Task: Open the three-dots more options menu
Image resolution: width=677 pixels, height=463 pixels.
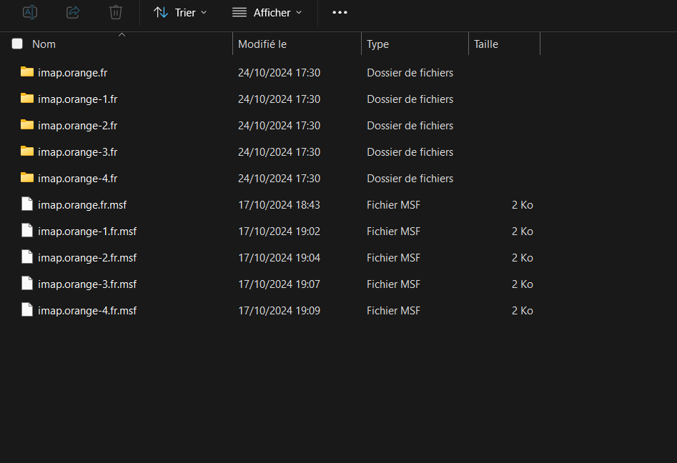Action: [340, 13]
